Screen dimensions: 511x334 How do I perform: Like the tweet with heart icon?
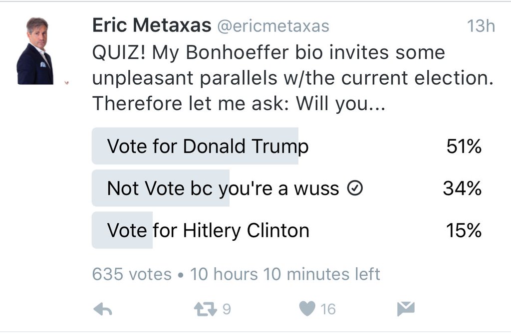307,309
